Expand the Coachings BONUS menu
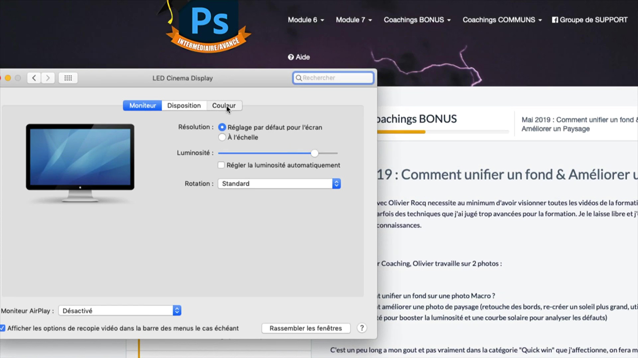 click(x=417, y=20)
